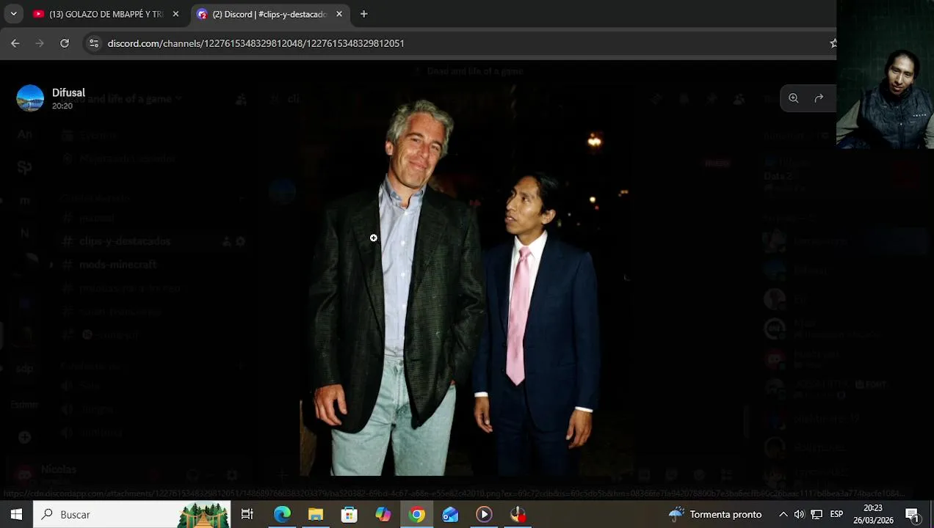Open the Tormenta pronto weather widget

click(x=714, y=514)
